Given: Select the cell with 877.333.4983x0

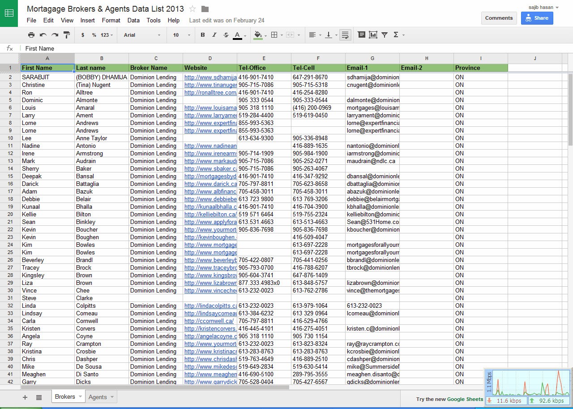Looking at the screenshot, I should (x=264, y=283).
